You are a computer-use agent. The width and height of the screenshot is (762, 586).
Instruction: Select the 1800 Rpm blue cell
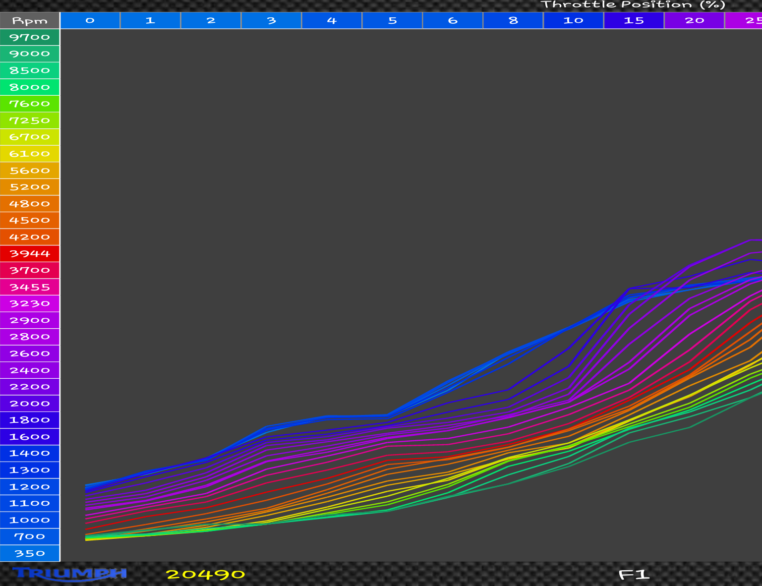(x=30, y=420)
